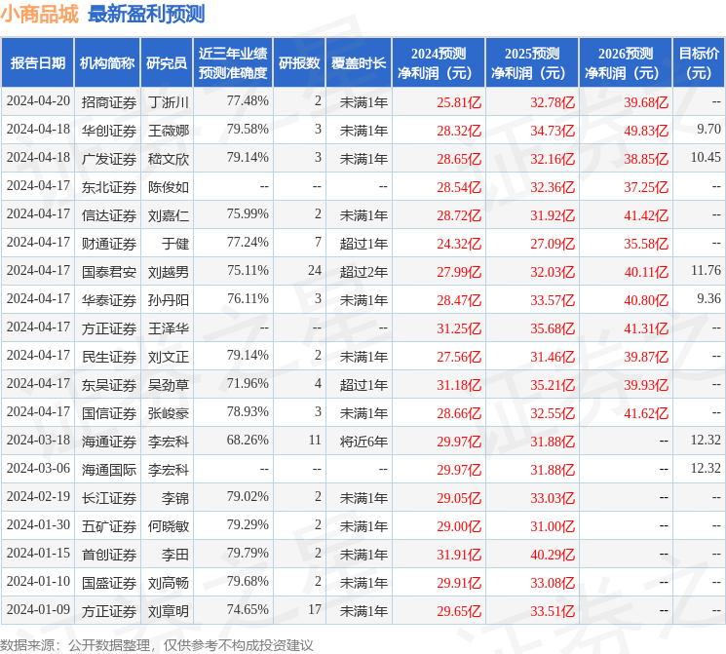Click the 2025预测净利润 column header
This screenshot has width=726, height=654.
tap(532, 63)
